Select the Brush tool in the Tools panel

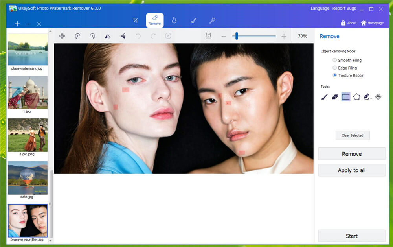click(x=324, y=97)
